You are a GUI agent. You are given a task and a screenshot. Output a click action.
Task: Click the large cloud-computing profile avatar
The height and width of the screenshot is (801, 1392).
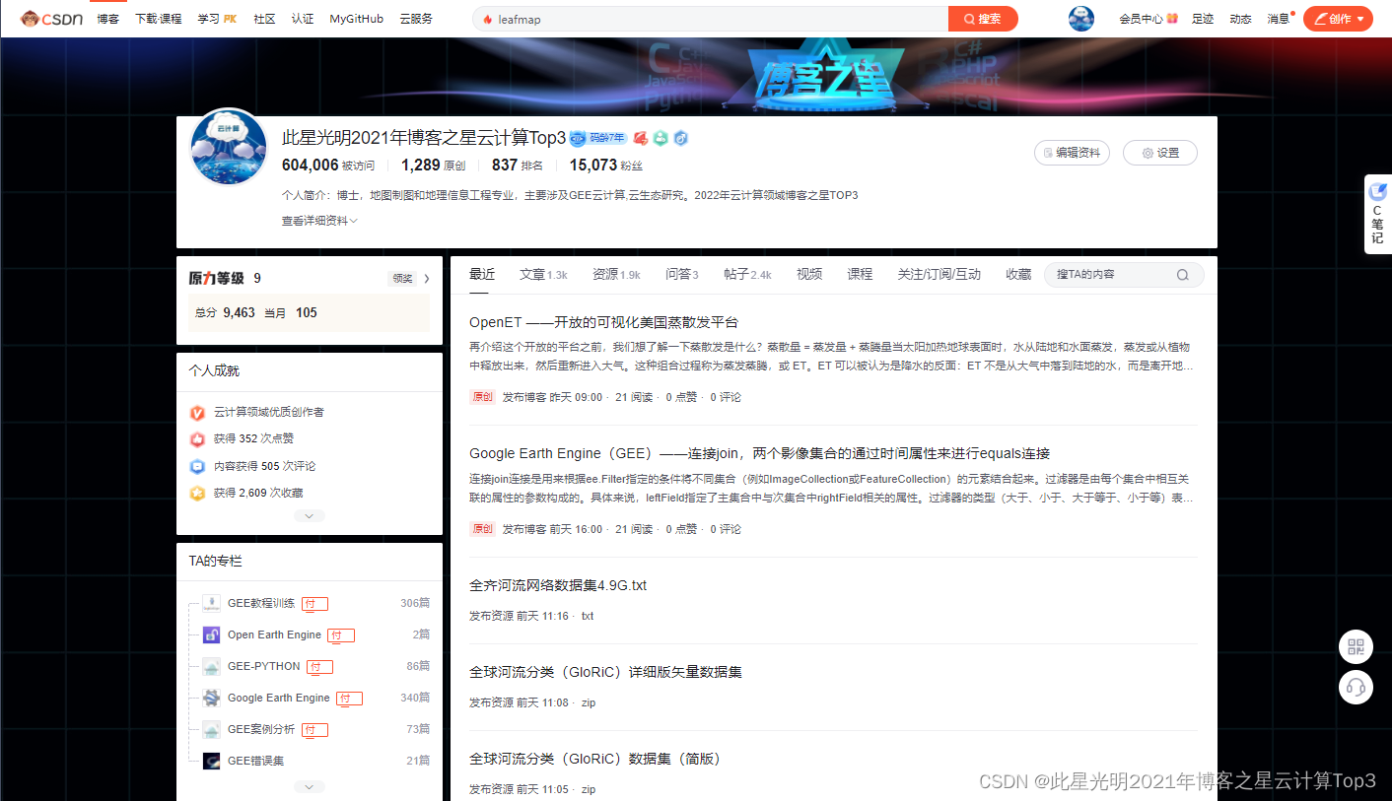229,148
